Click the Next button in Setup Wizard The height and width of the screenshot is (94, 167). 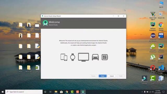pyautogui.click(x=103, y=76)
